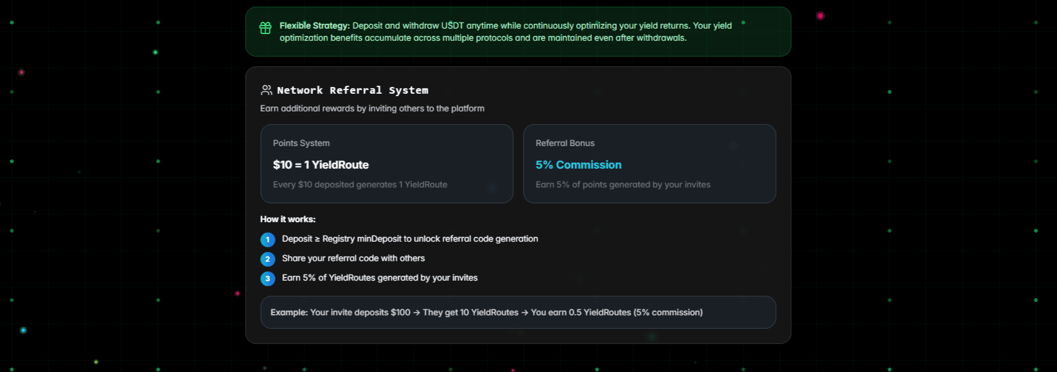Image resolution: width=1057 pixels, height=372 pixels.
Task: Click the Every $10 deposited description
Action: [x=360, y=184]
